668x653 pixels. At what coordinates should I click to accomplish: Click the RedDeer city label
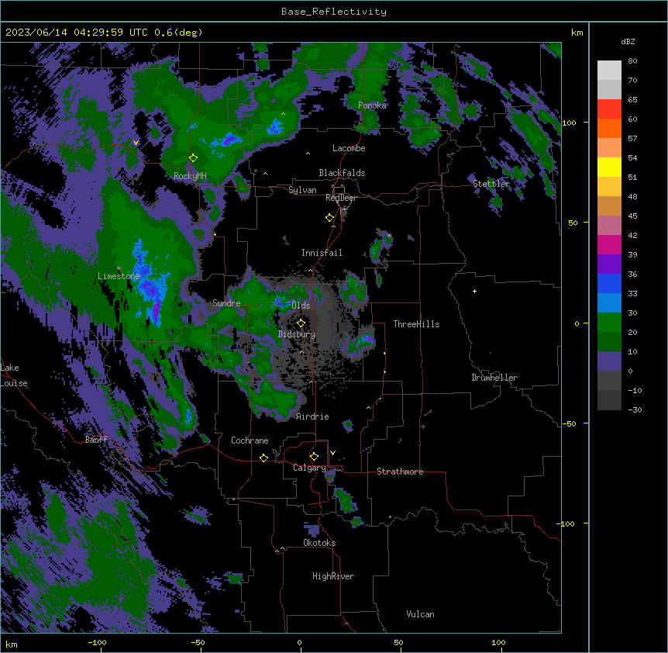pyautogui.click(x=341, y=198)
